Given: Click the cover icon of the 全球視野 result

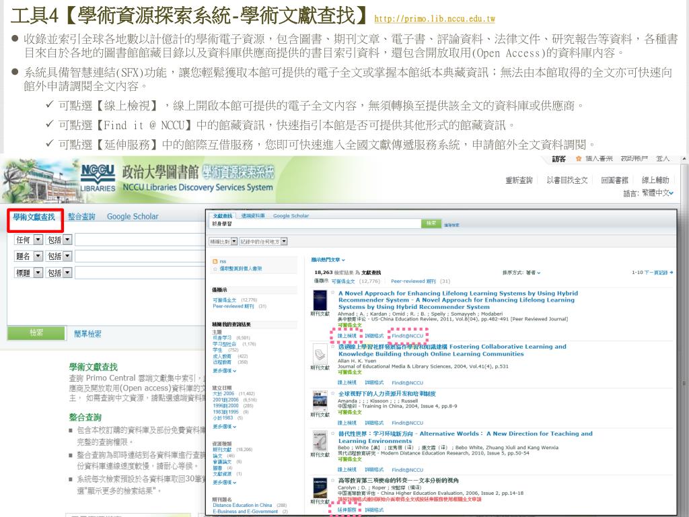Looking at the screenshot, I should pyautogui.click(x=321, y=401).
